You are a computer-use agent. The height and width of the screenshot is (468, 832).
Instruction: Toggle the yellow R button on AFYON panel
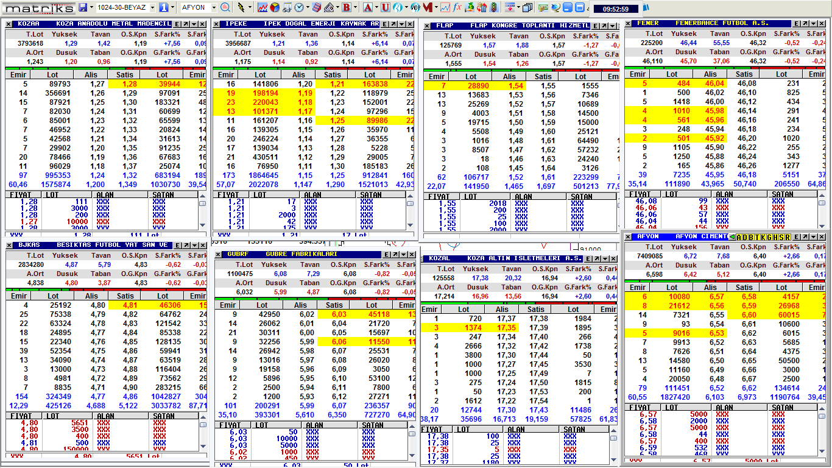788,237
